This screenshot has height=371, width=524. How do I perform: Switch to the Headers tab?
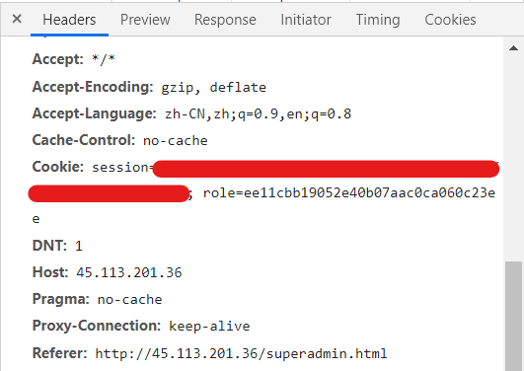point(69,20)
